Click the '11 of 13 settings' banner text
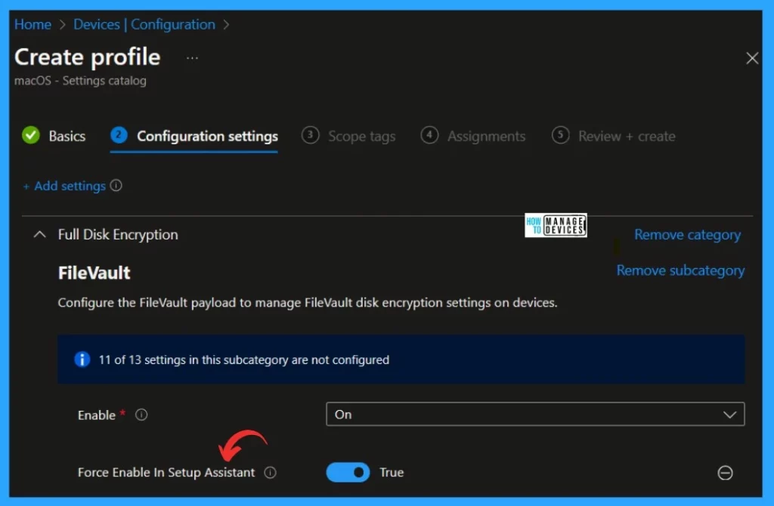774x506 pixels. (x=244, y=360)
